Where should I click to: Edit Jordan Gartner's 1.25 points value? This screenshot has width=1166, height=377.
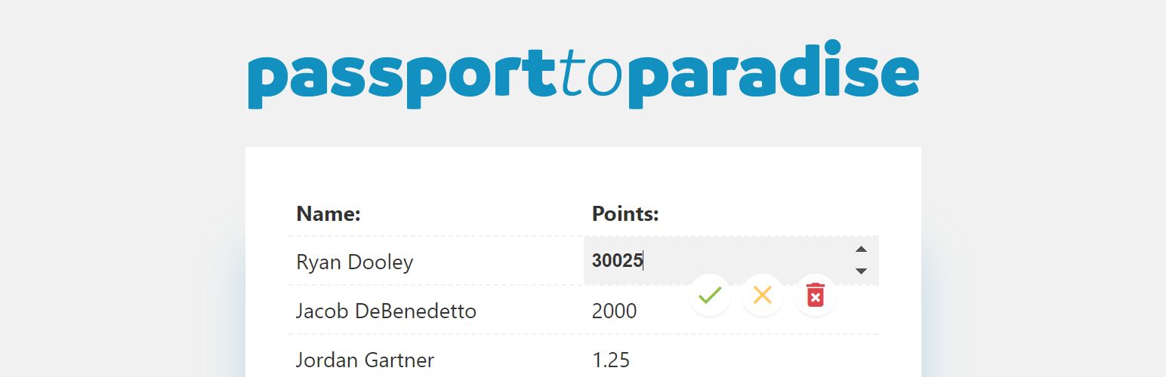pos(611,360)
